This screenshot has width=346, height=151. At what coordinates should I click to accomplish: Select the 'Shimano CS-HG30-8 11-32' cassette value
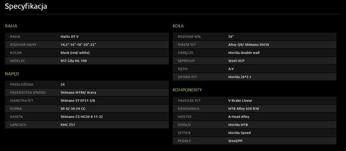82,116
